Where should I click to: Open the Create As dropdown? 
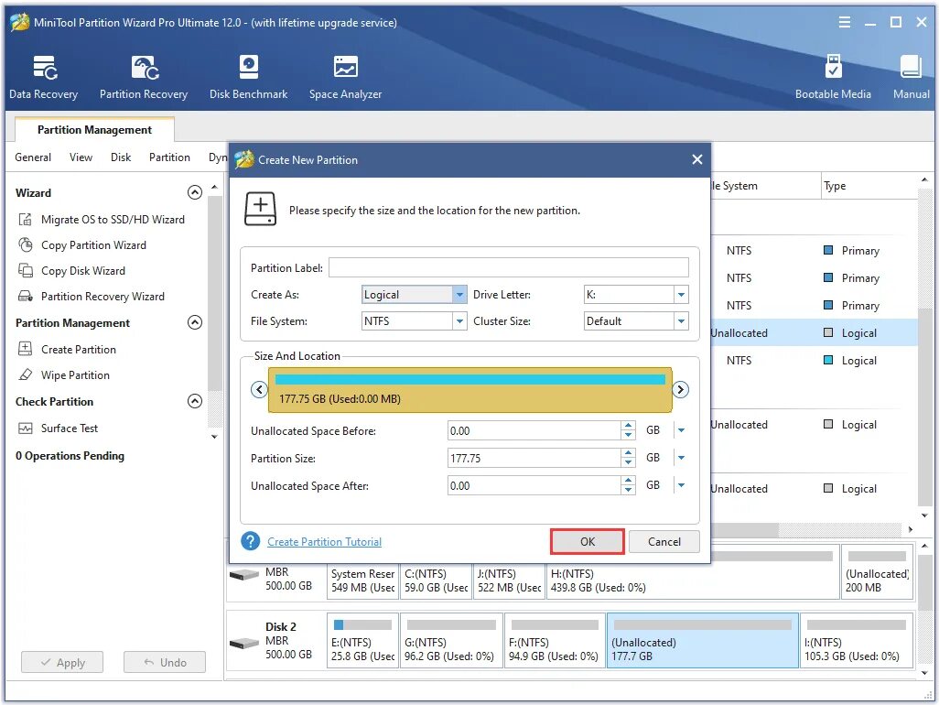point(459,295)
